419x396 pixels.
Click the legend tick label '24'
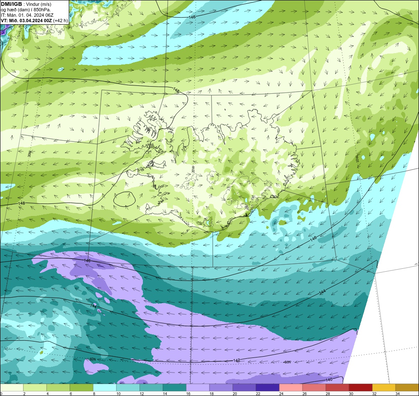(281, 393)
